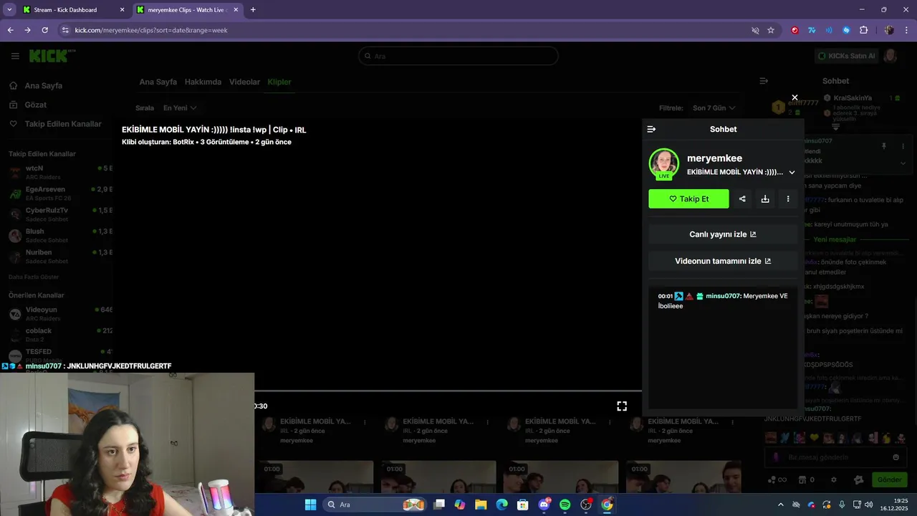This screenshot has width=917, height=516.
Task: Open Videonun tamamını izle link
Action: 723,261
